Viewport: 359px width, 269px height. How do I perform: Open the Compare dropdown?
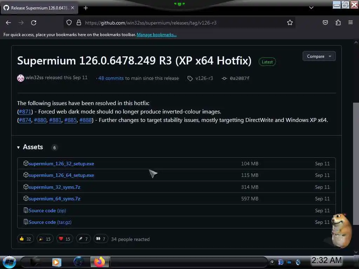point(319,56)
